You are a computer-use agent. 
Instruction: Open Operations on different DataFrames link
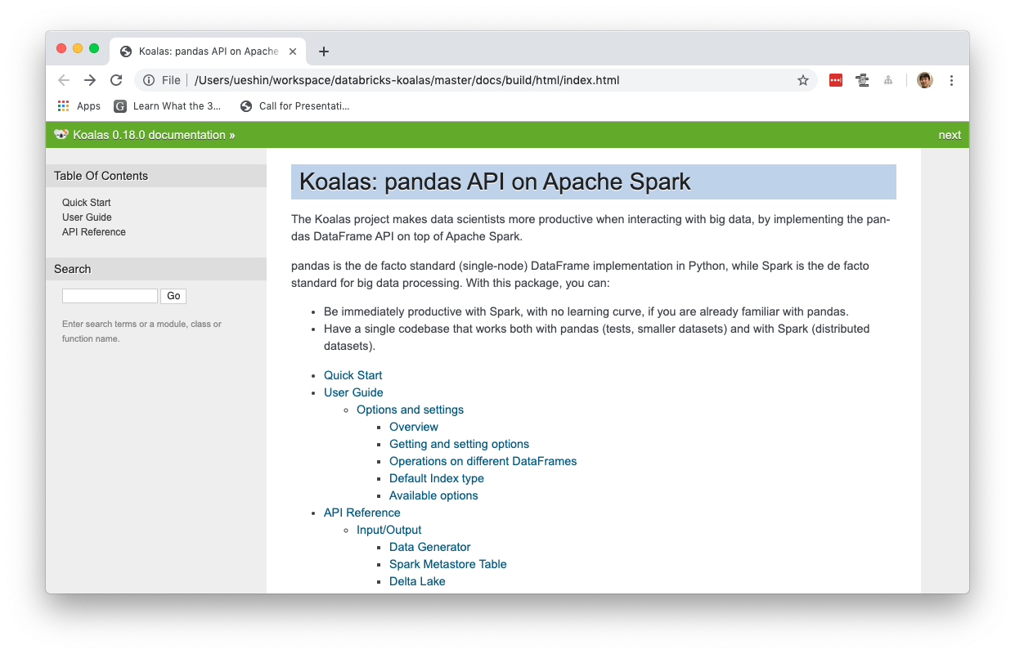[483, 461]
